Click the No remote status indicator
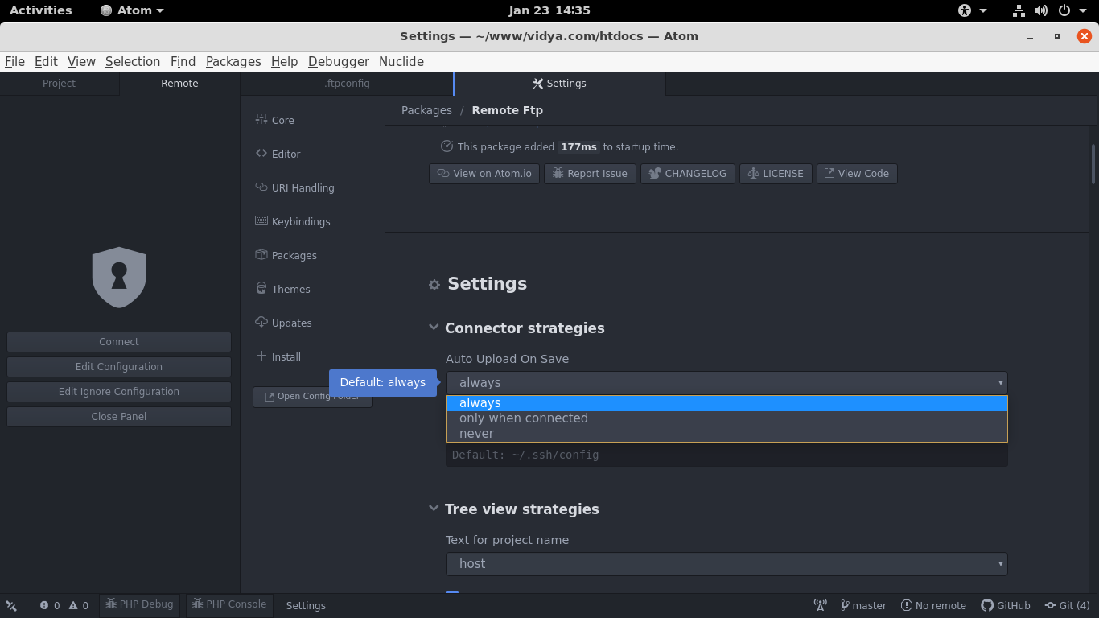The image size is (1099, 618). [933, 605]
